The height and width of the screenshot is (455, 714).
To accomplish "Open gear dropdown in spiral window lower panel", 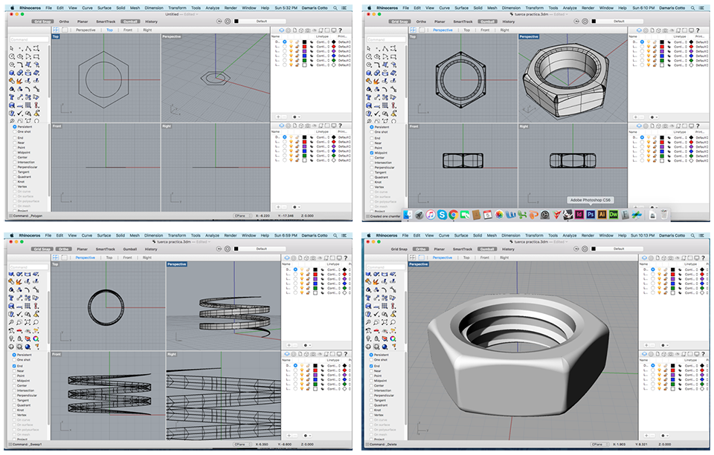I will pyautogui.click(x=307, y=436).
